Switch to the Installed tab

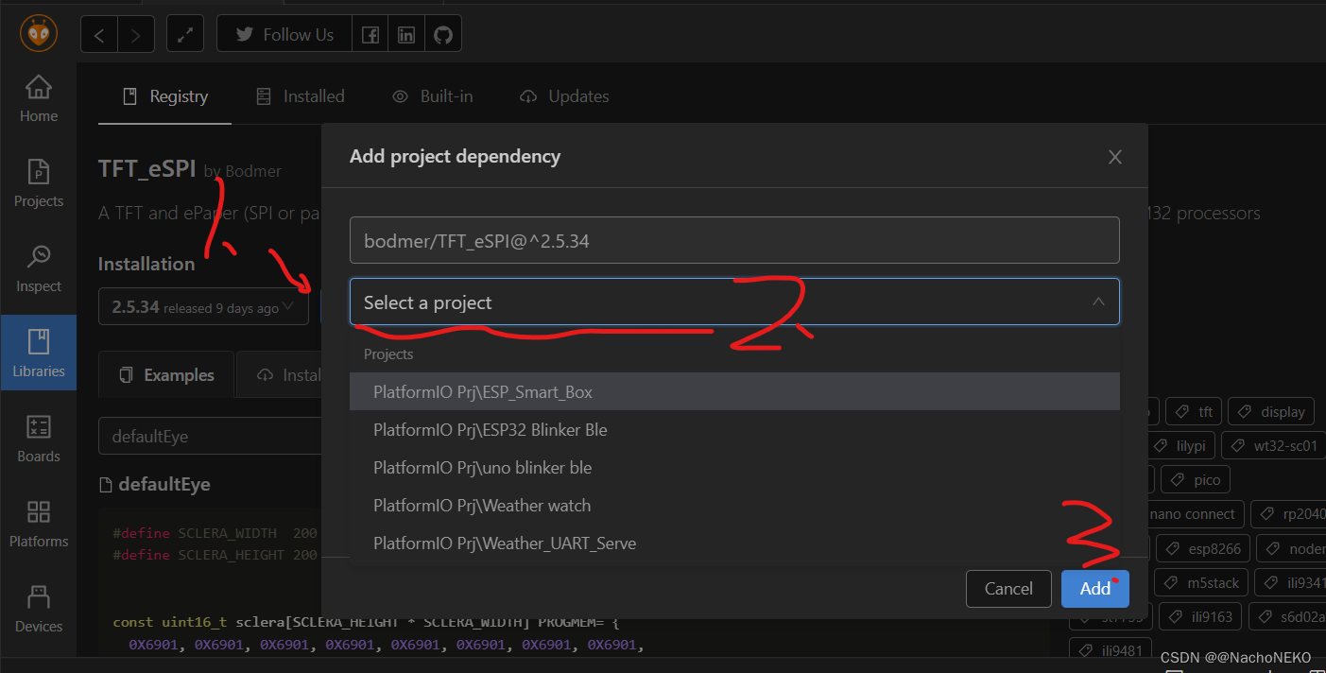click(x=300, y=96)
